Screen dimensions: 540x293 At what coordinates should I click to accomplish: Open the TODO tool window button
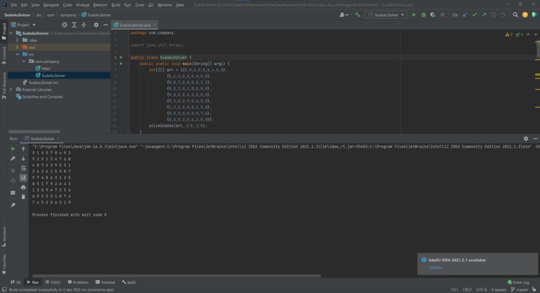pos(53,282)
